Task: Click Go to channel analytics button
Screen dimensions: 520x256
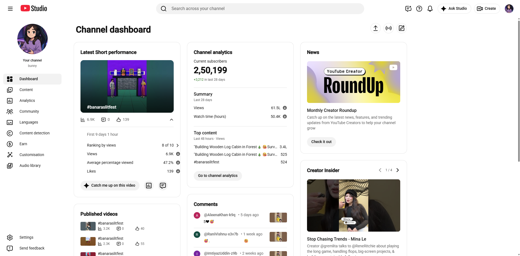Action: point(218,176)
